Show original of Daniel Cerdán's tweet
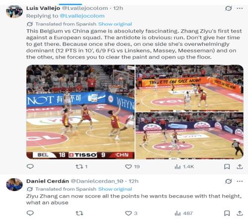248x219 pixels. pos(115,189)
